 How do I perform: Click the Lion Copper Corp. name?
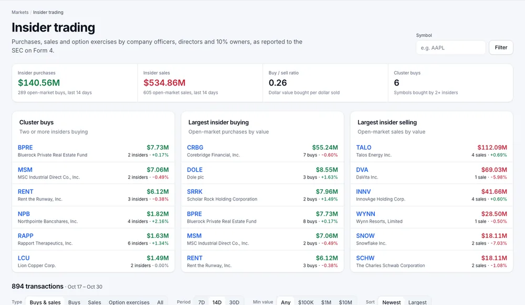[37, 266]
